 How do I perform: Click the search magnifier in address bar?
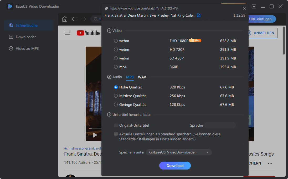(x=95, y=19)
